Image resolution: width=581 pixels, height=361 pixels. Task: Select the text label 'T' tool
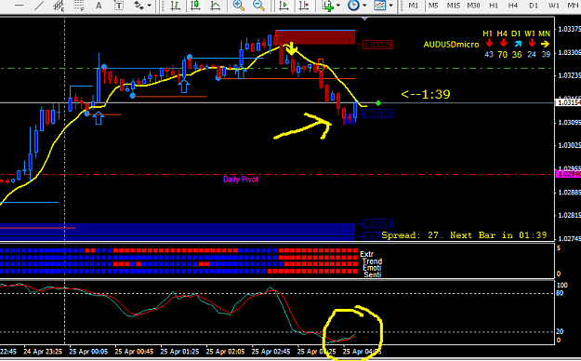(119, 6)
